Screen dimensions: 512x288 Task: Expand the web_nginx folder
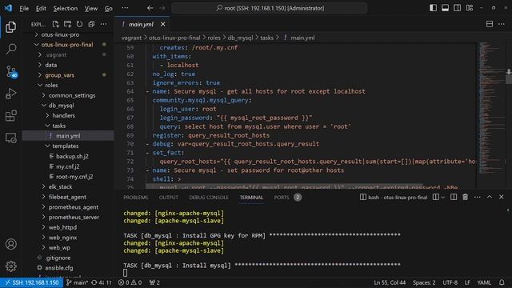point(43,237)
